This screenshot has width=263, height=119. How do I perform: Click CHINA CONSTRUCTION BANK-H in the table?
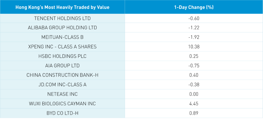point(62,75)
